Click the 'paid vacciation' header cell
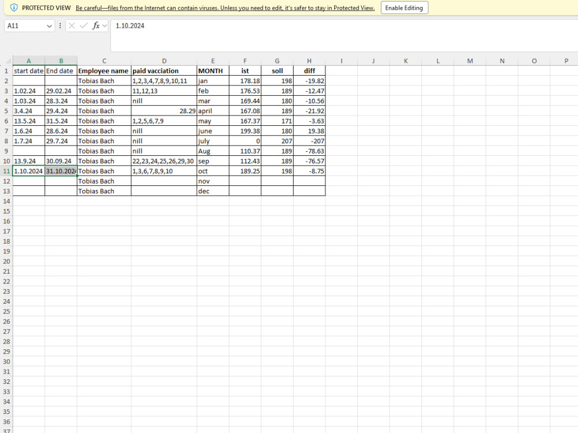 point(164,70)
